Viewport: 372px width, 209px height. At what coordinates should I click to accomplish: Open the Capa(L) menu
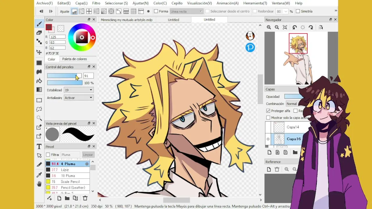[x=81, y=3]
